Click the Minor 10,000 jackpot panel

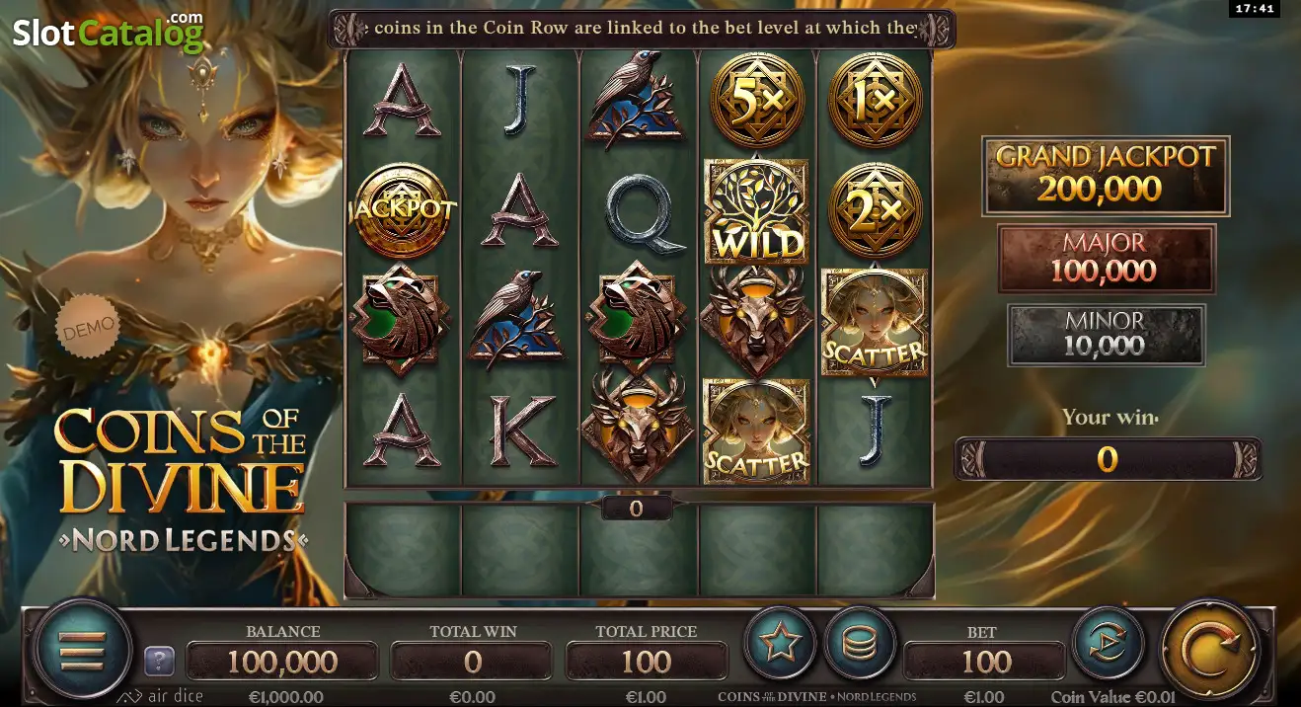click(1106, 334)
